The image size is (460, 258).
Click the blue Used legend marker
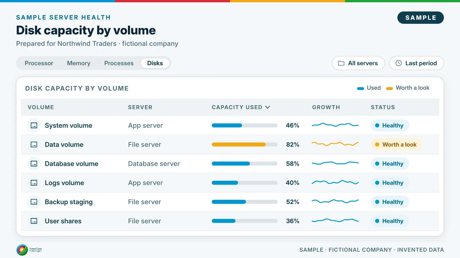pos(361,89)
